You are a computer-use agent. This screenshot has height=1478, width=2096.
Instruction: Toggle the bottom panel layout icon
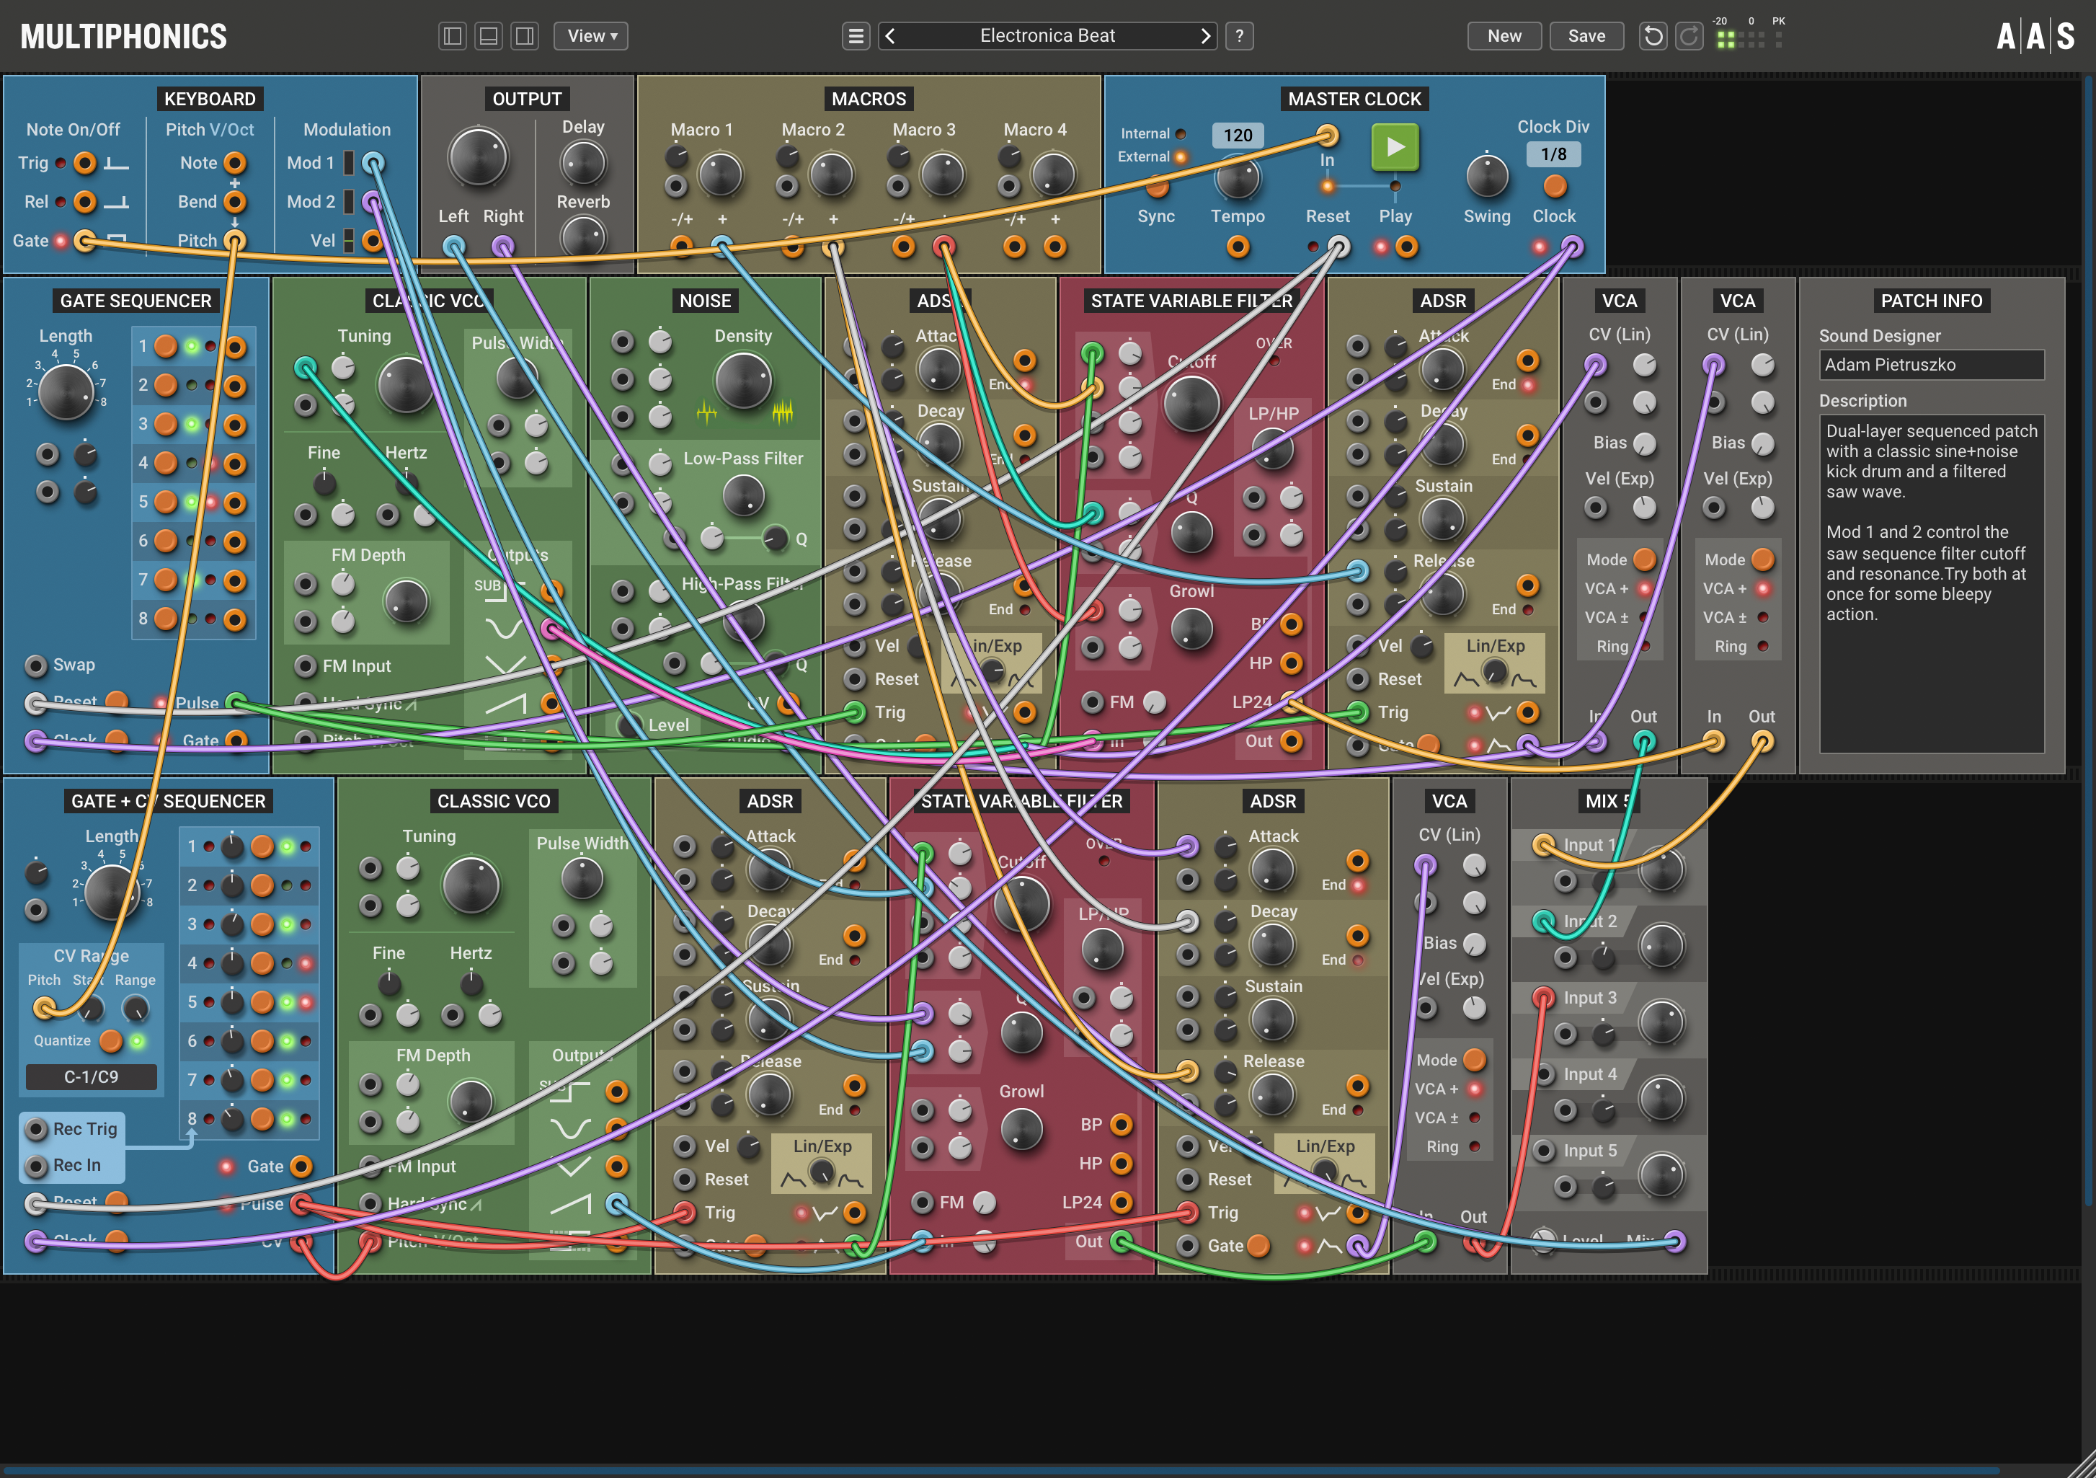click(489, 35)
